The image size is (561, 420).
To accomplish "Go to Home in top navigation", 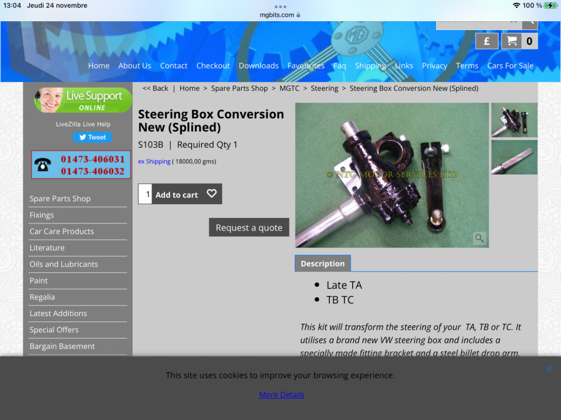I will (x=99, y=66).
